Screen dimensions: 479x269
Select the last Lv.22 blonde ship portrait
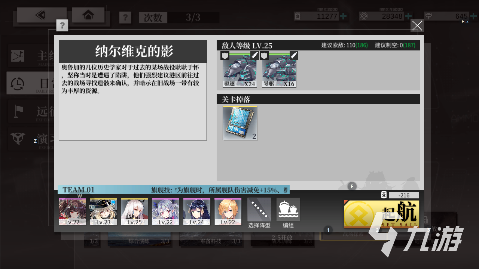(228, 212)
